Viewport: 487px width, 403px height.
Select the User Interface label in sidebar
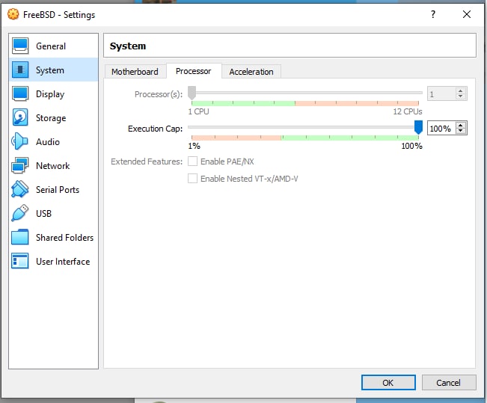coord(63,262)
